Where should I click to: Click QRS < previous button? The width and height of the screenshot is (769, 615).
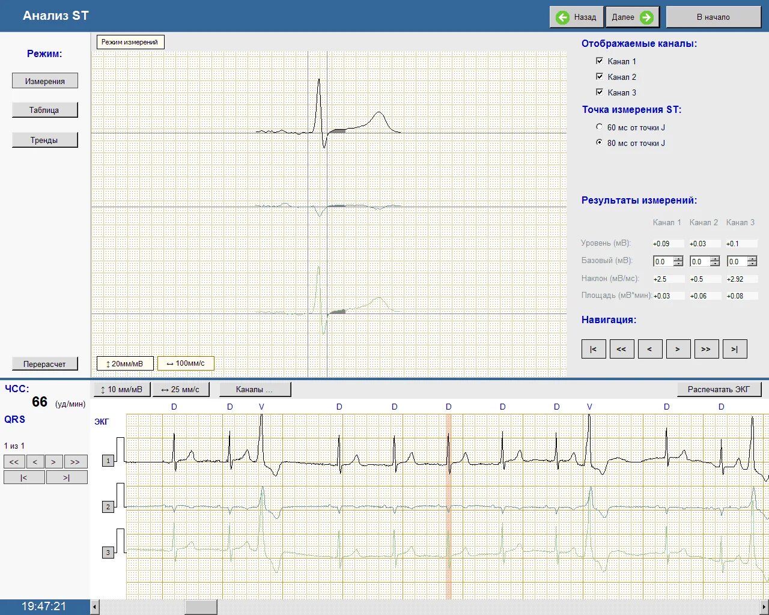pos(35,462)
